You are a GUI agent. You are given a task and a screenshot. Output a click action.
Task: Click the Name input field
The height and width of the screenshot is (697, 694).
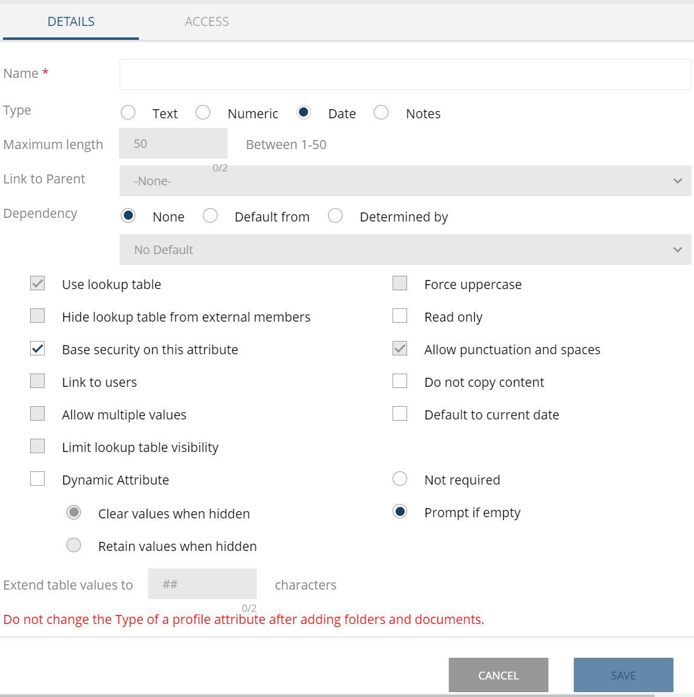point(405,75)
